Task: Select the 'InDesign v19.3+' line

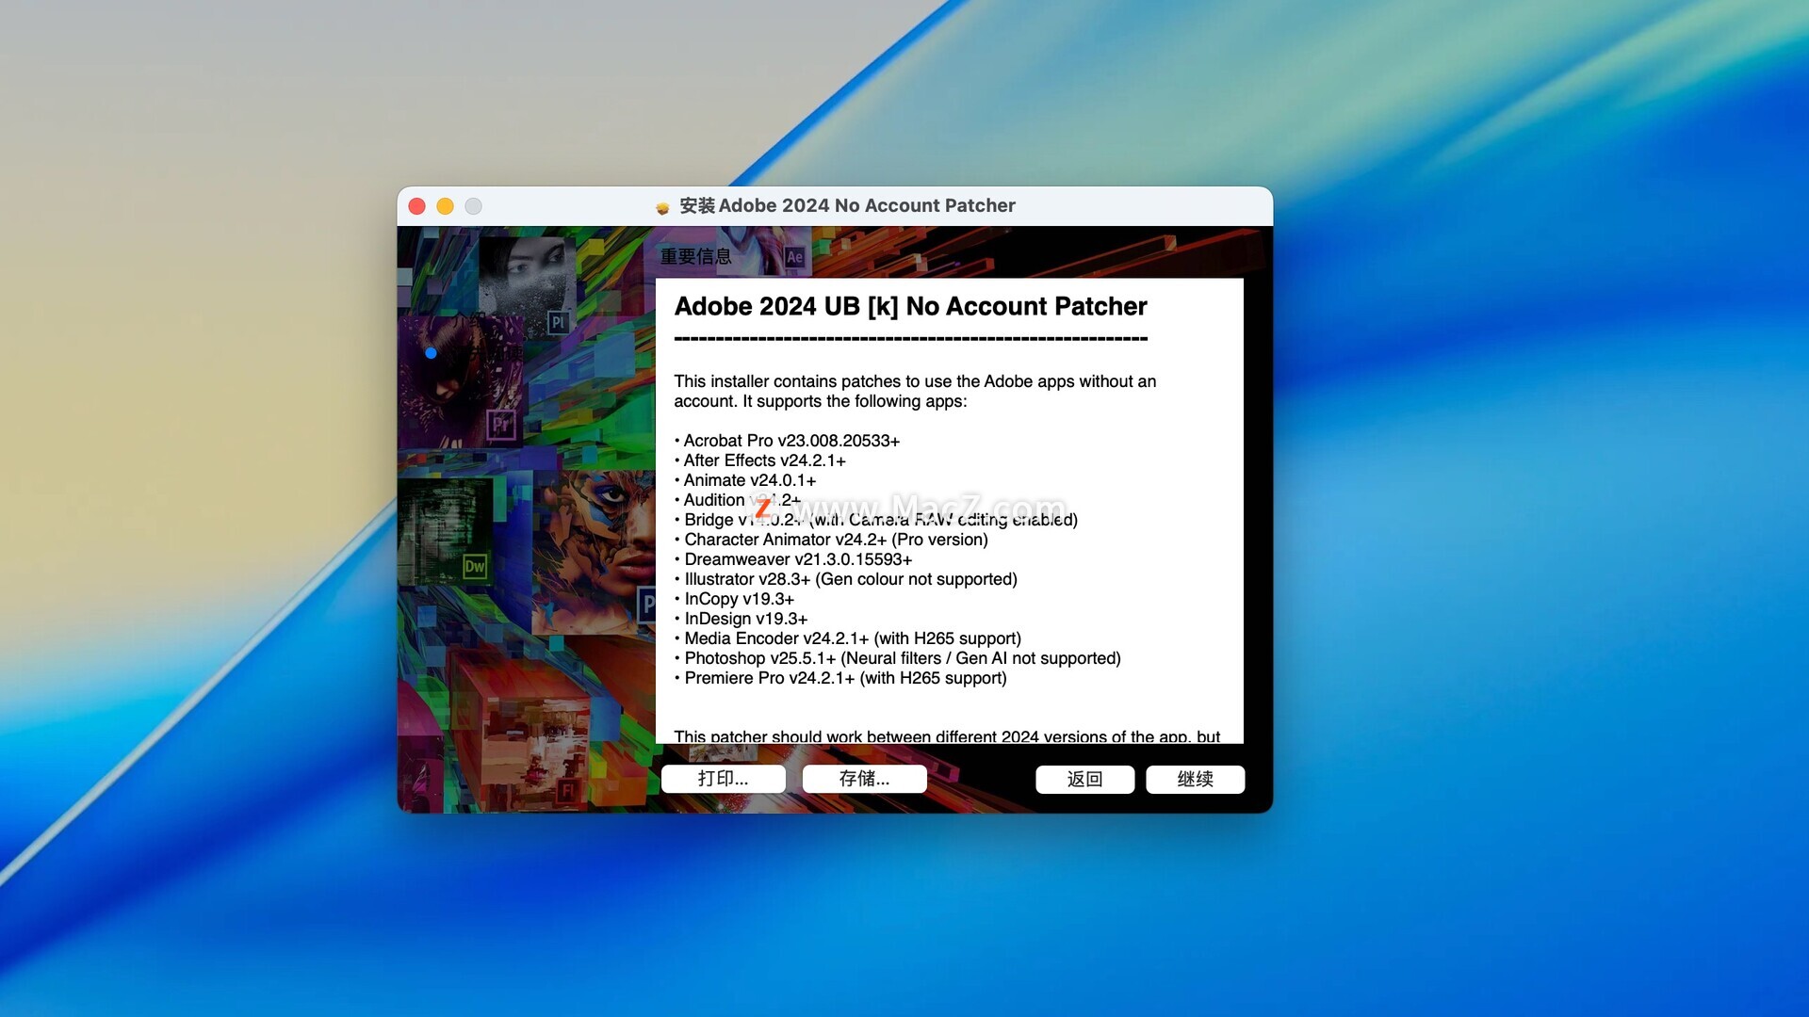Action: [x=742, y=619]
